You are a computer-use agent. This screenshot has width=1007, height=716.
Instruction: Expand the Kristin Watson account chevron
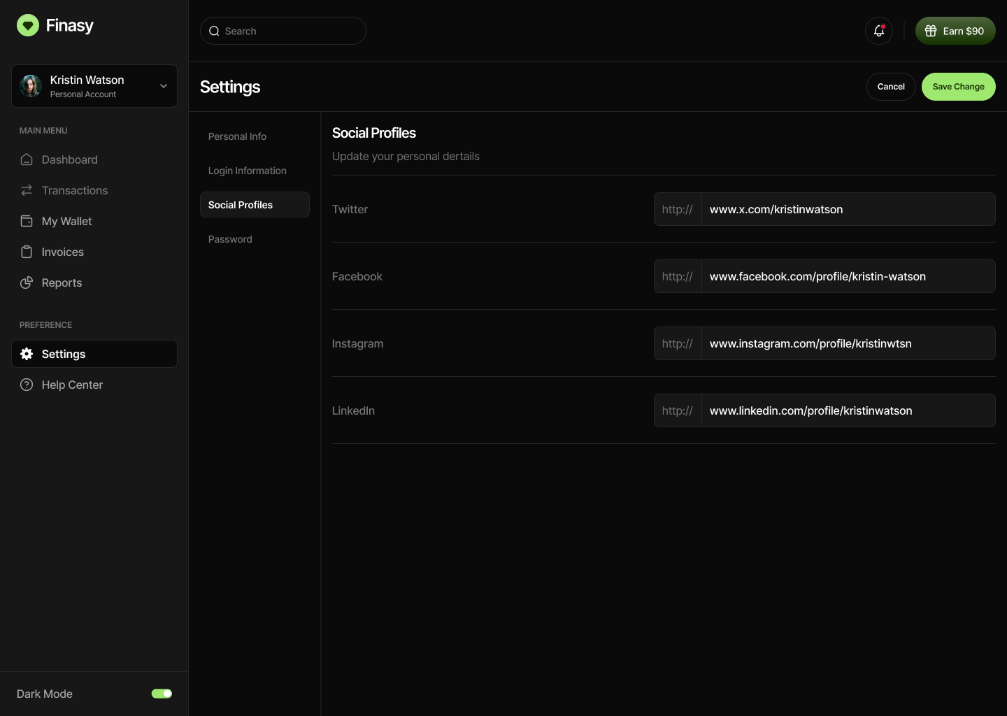coord(164,86)
